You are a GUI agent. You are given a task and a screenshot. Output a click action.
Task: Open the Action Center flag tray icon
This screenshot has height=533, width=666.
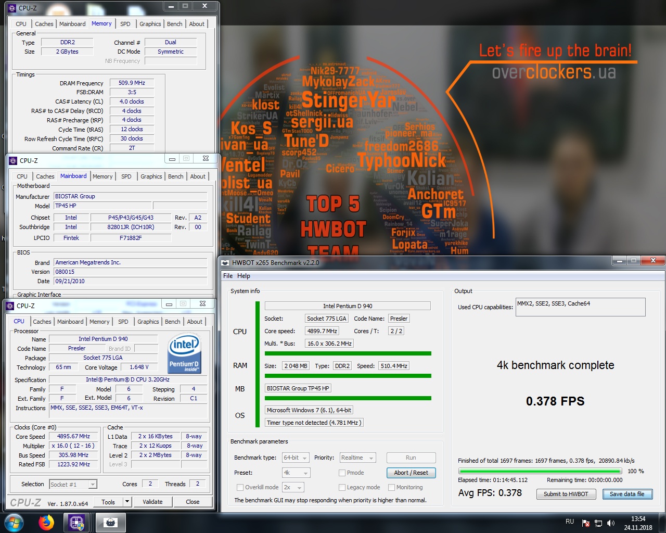pyautogui.click(x=586, y=523)
